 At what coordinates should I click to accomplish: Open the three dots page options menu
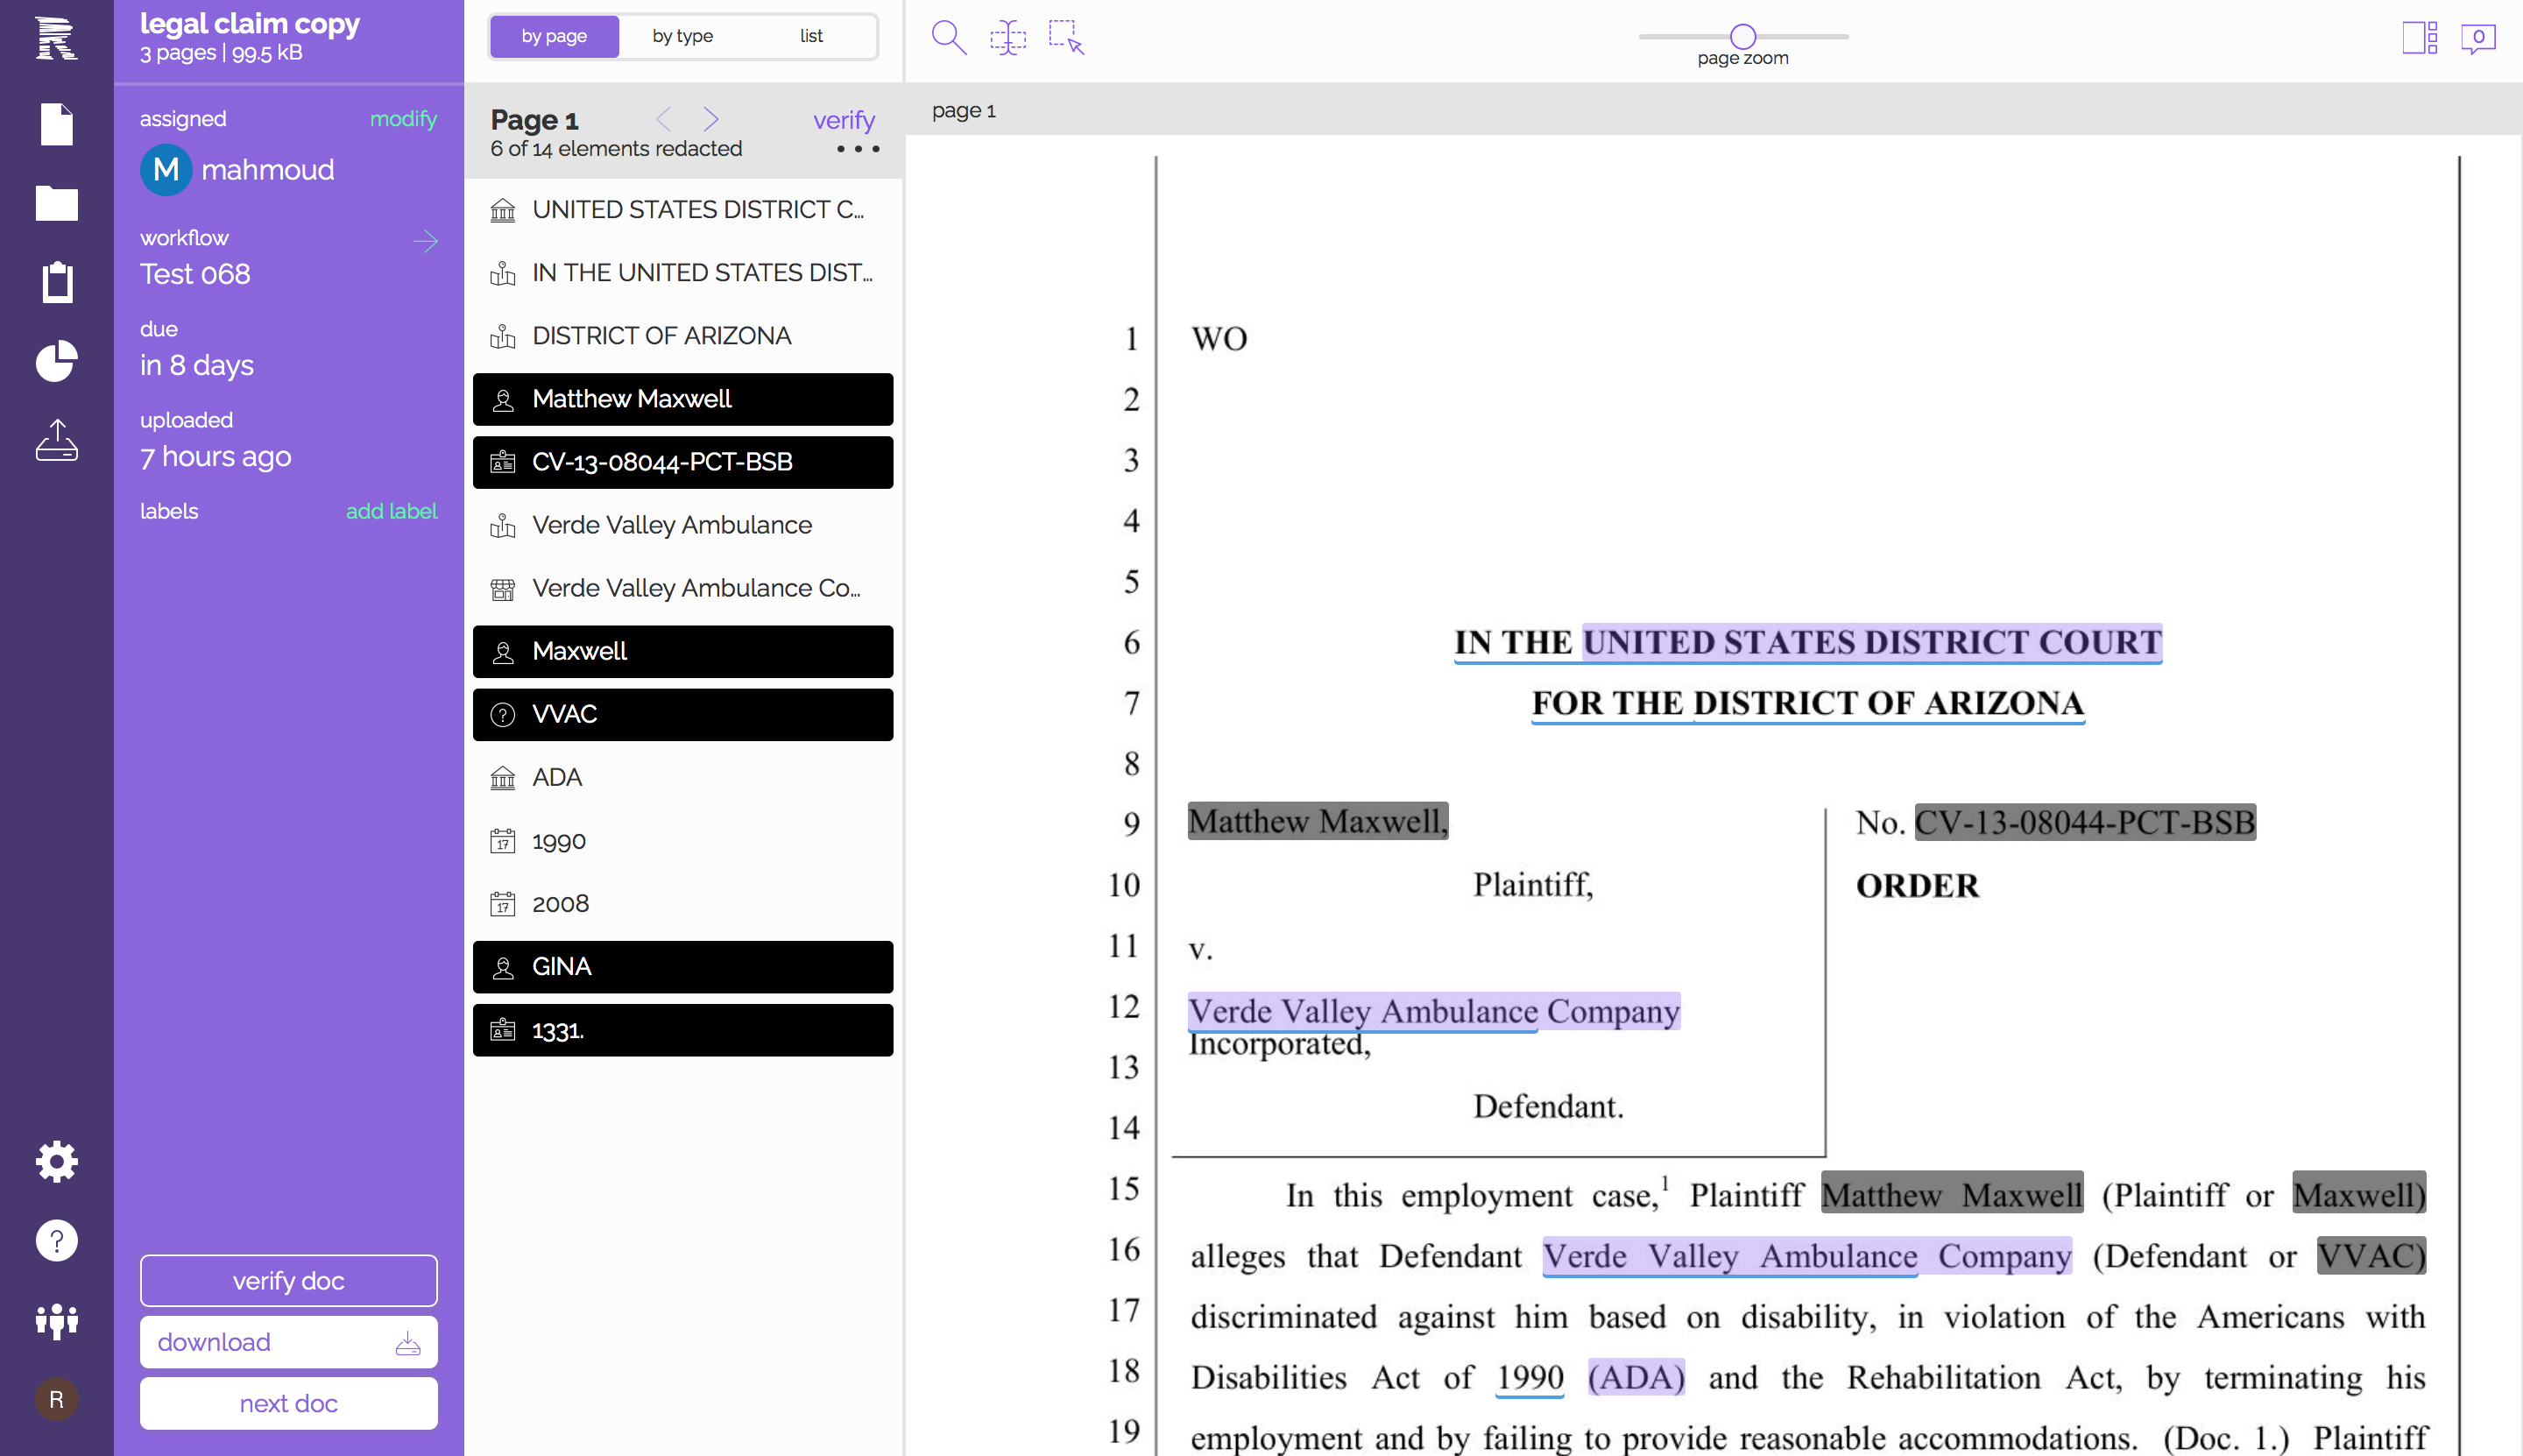pyautogui.click(x=857, y=149)
